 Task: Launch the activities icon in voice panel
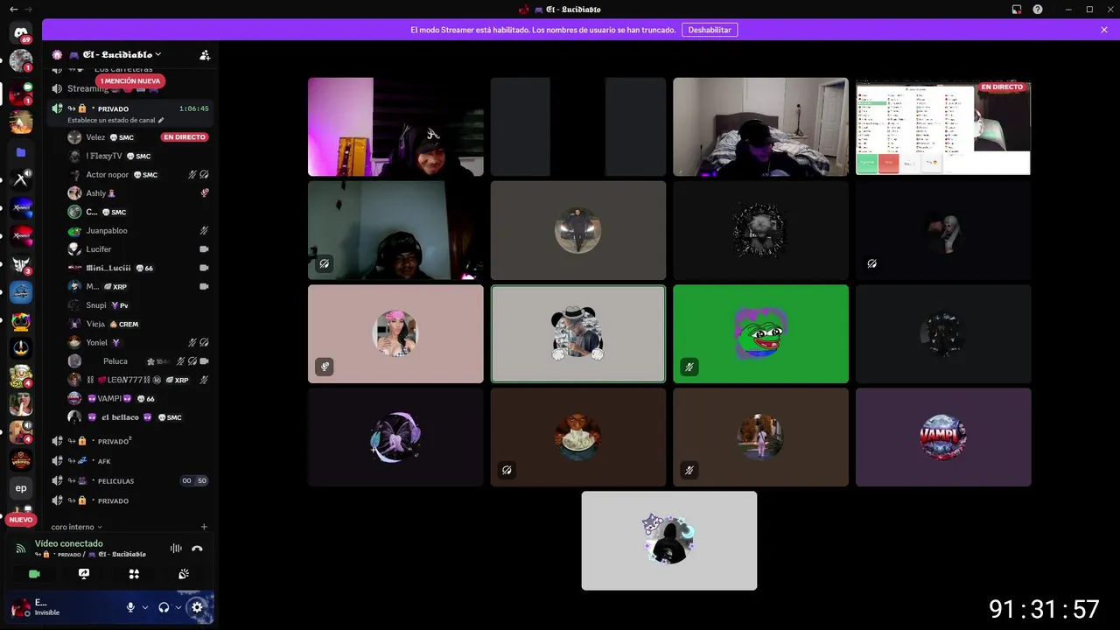(x=134, y=574)
